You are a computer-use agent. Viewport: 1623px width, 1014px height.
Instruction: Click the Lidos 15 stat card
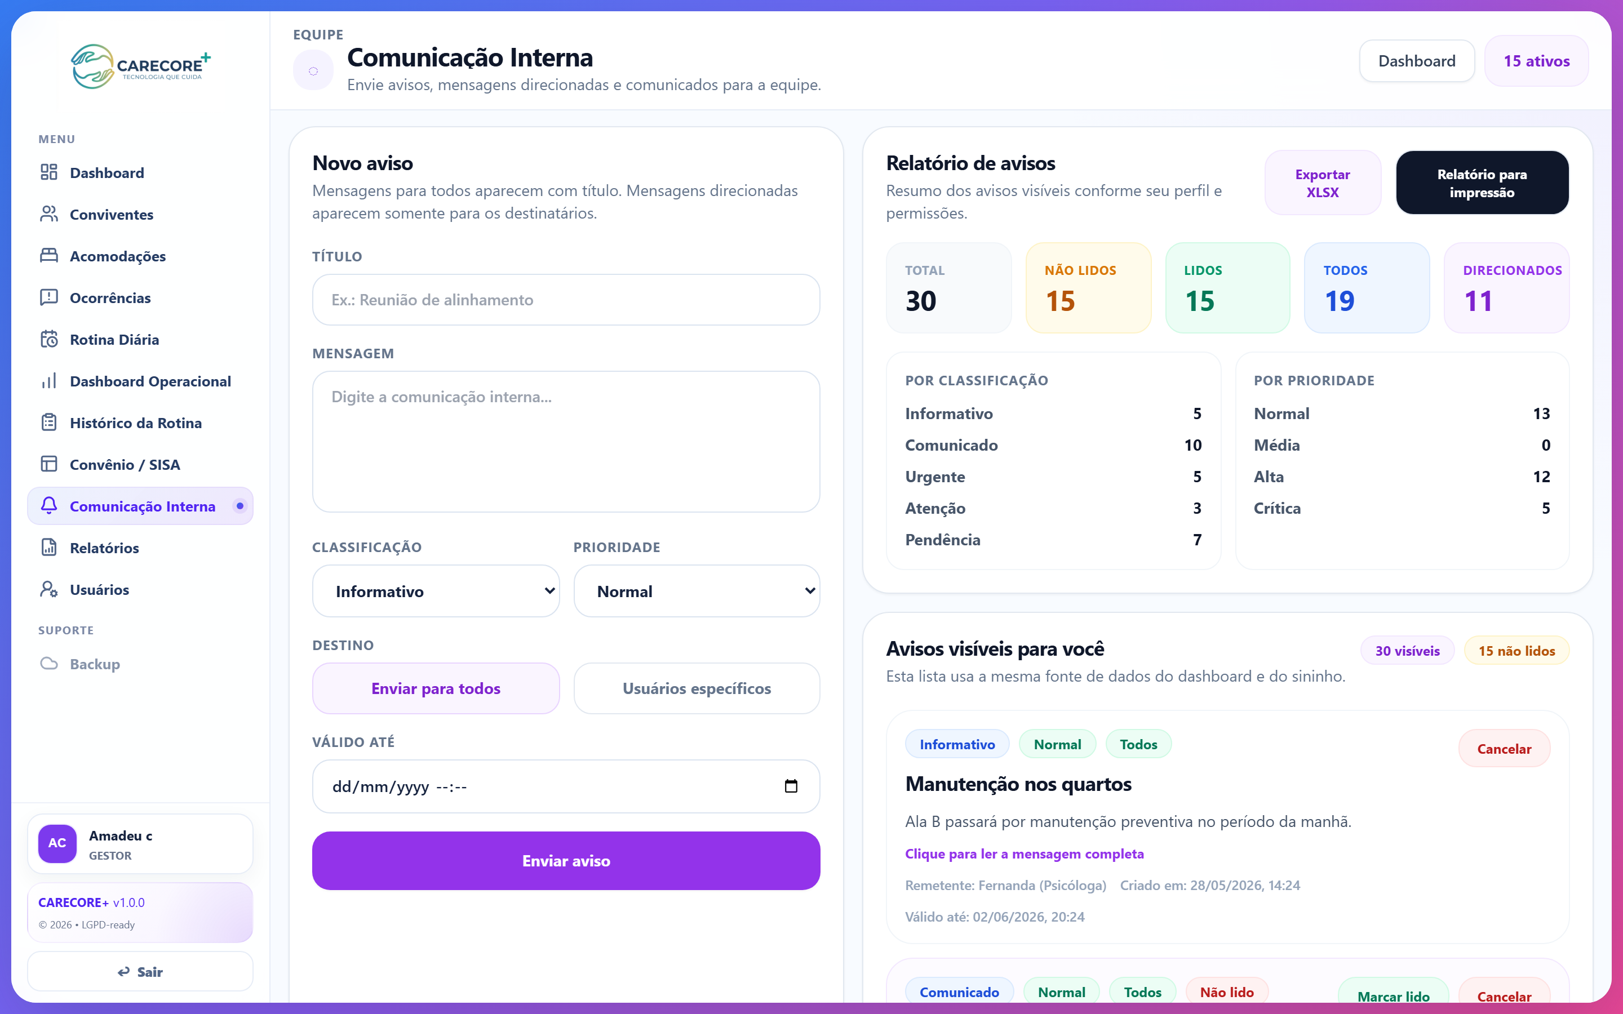(x=1227, y=288)
